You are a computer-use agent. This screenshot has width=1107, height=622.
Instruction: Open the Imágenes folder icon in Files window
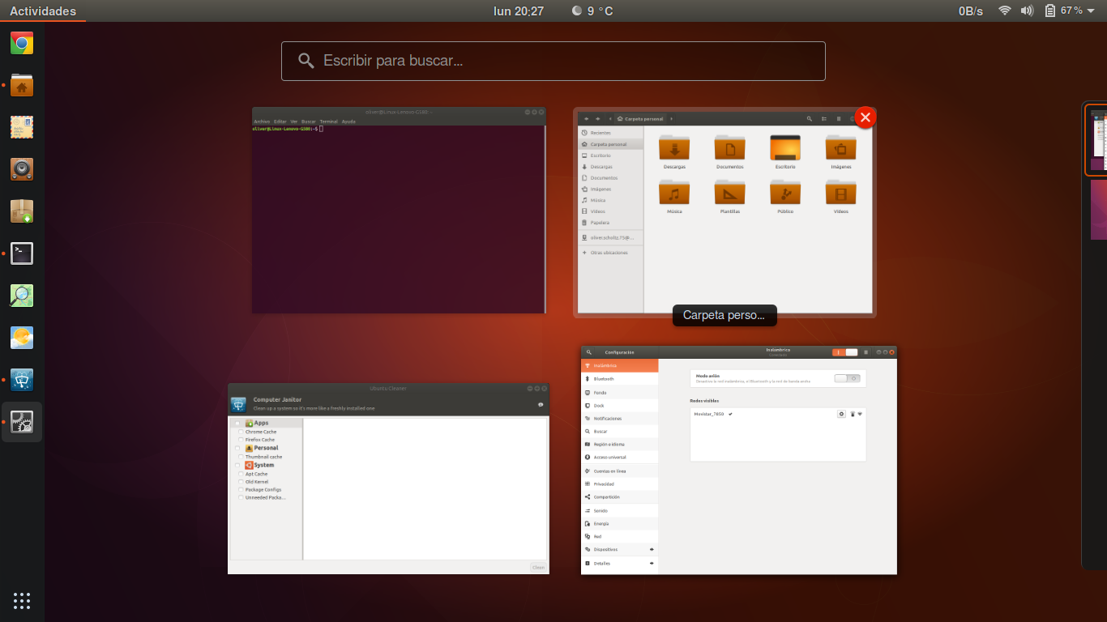click(x=841, y=149)
